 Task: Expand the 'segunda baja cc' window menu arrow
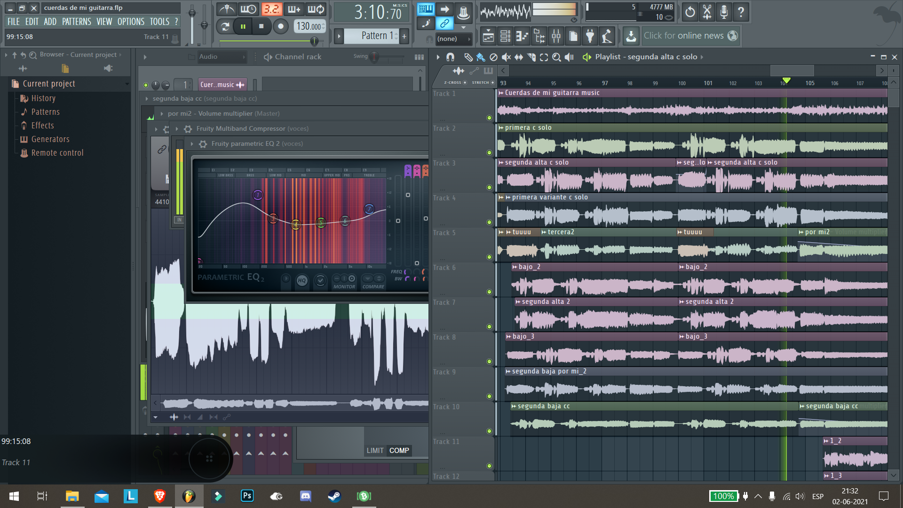click(x=147, y=99)
